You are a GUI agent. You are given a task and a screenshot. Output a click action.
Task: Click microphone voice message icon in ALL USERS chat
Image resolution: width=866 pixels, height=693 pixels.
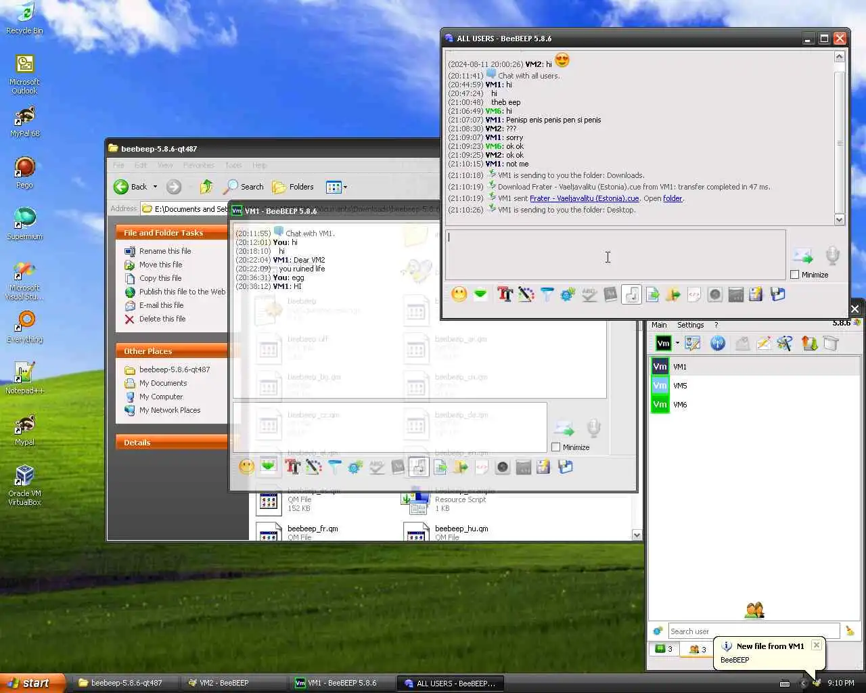(833, 256)
